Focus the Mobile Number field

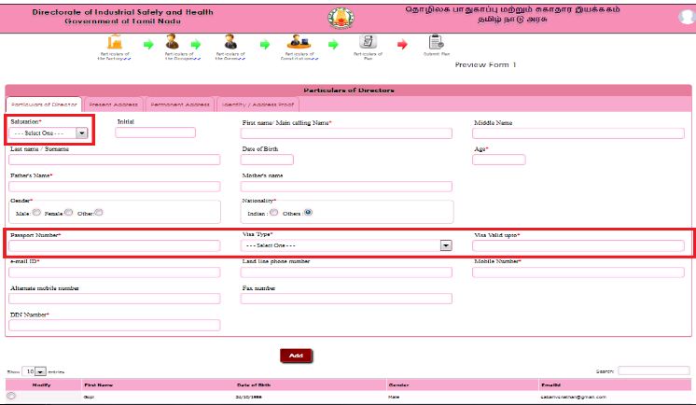coord(578,272)
